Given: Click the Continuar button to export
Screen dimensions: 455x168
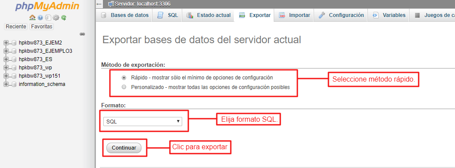Looking at the screenshot, I should point(124,148).
